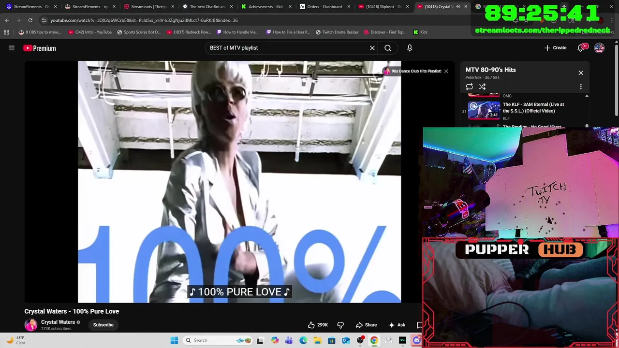
Task: Click the Create button
Action: pos(555,48)
